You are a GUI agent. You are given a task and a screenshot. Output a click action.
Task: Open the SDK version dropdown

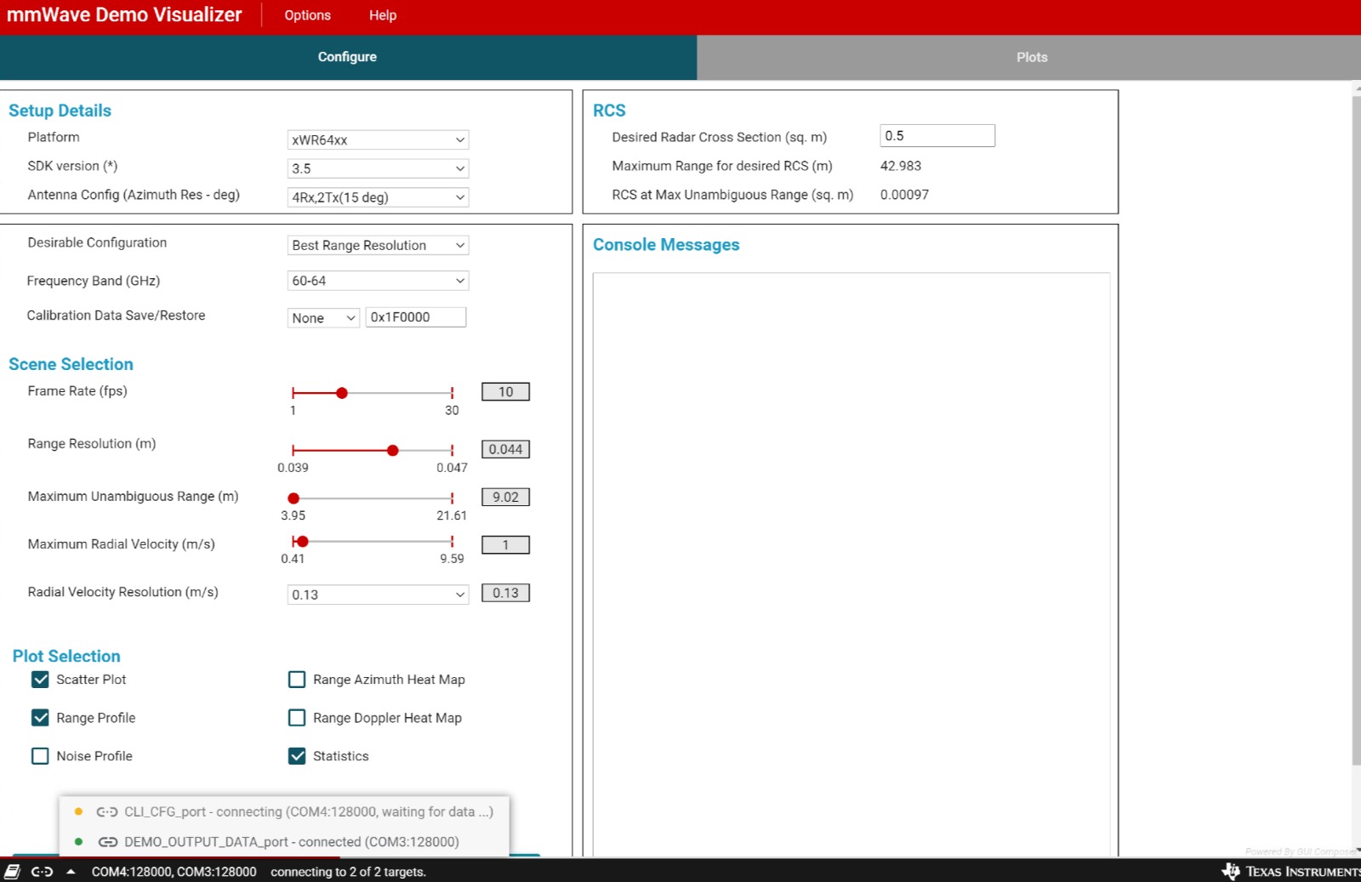pyautogui.click(x=378, y=168)
